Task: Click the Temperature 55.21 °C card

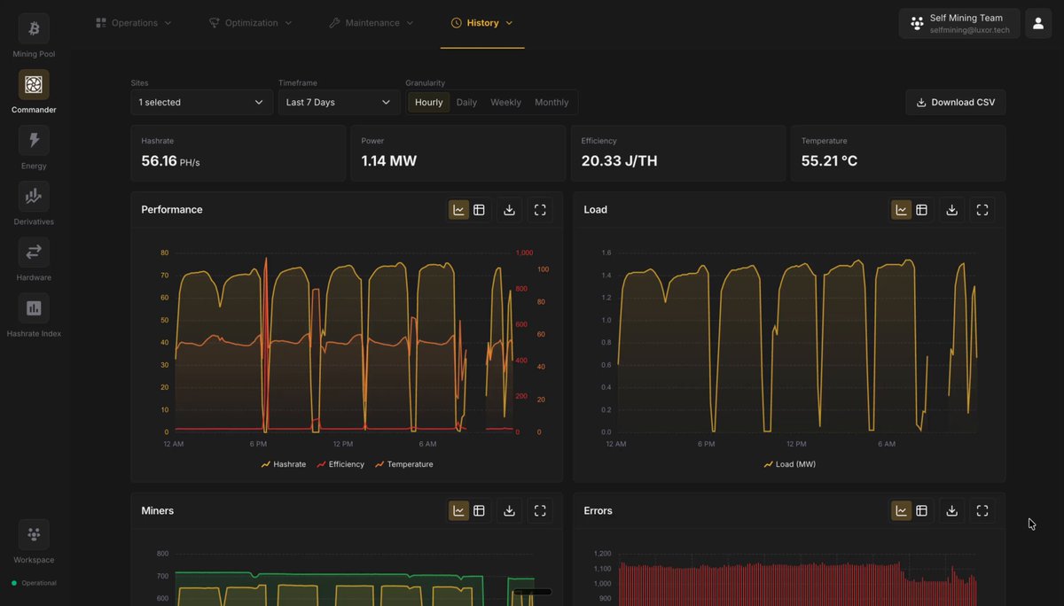Action: (x=898, y=153)
